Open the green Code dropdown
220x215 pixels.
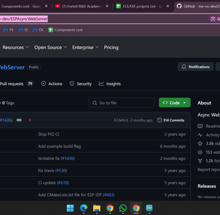(x=175, y=103)
